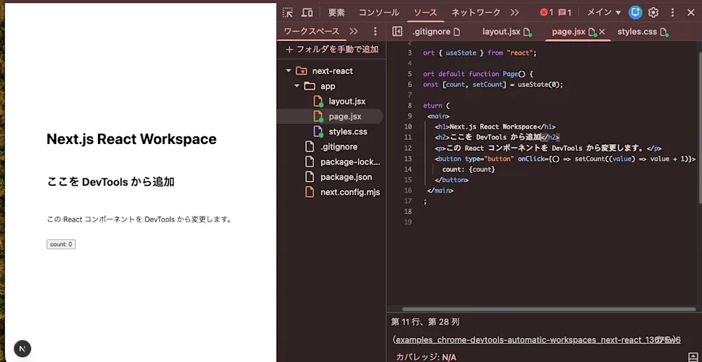Open layout.jsx in the file tree
The image size is (702, 362).
[x=347, y=101]
